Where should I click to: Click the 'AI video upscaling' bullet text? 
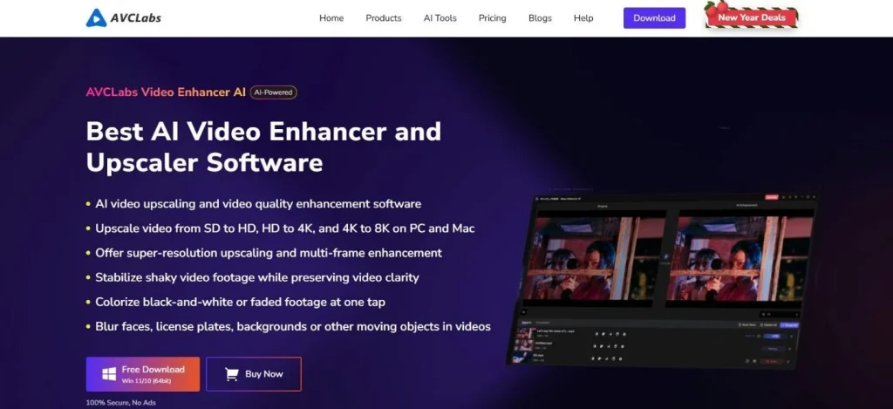(x=258, y=204)
